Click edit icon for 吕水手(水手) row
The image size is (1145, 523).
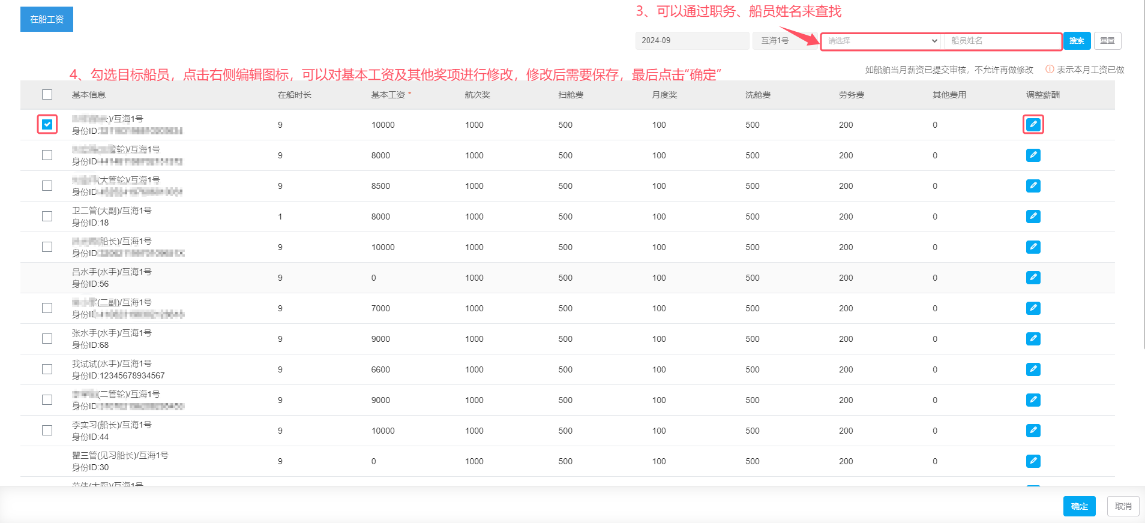(1033, 278)
